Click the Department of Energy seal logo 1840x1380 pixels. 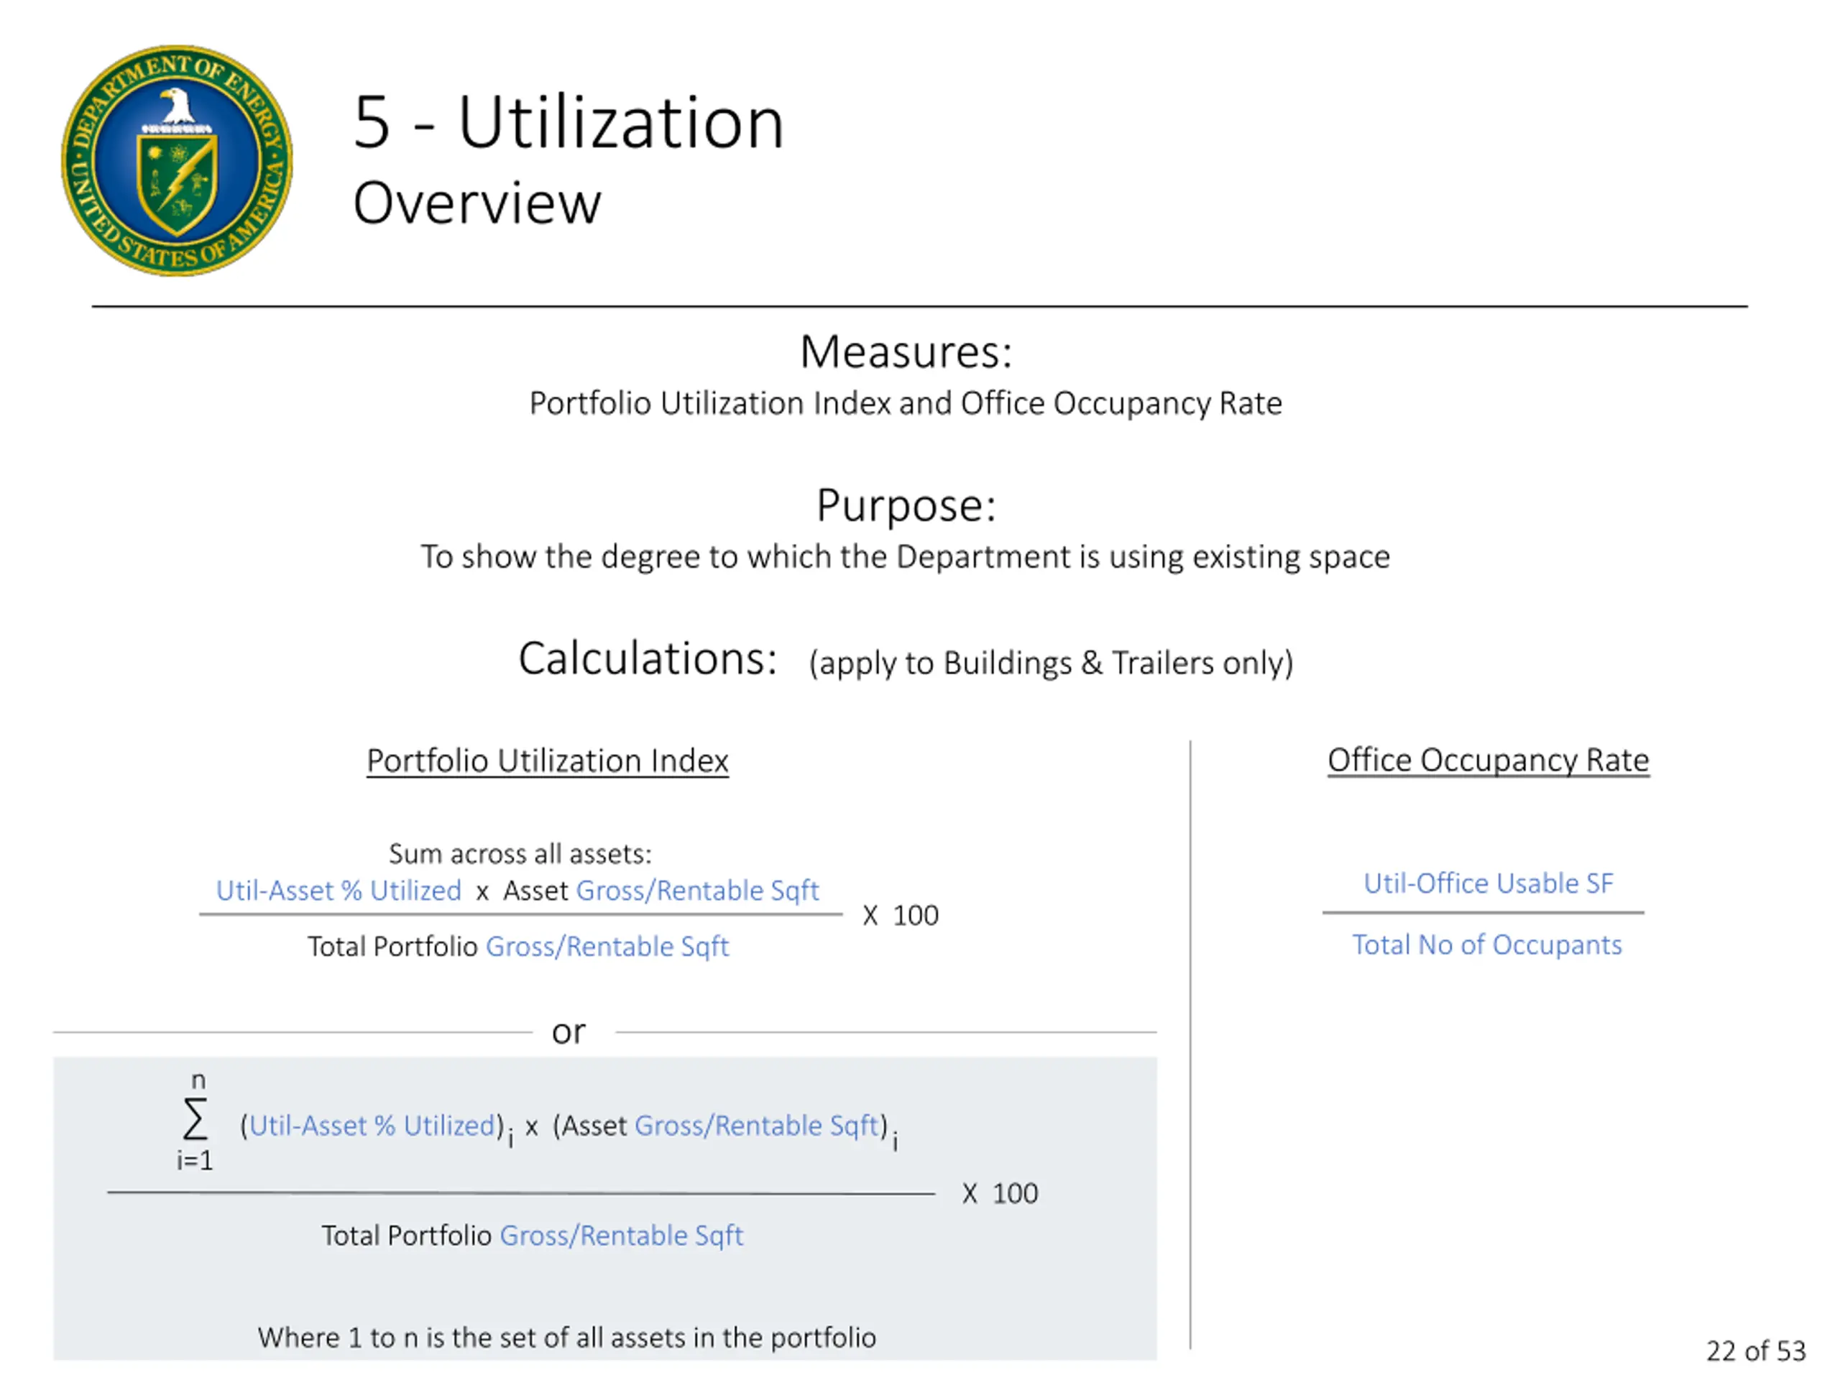point(178,160)
